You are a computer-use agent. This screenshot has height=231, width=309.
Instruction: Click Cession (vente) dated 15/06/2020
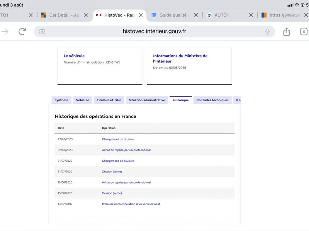coord(112,193)
